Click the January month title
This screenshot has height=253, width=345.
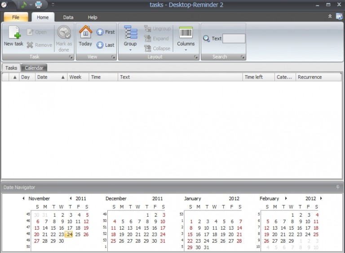pos(193,199)
